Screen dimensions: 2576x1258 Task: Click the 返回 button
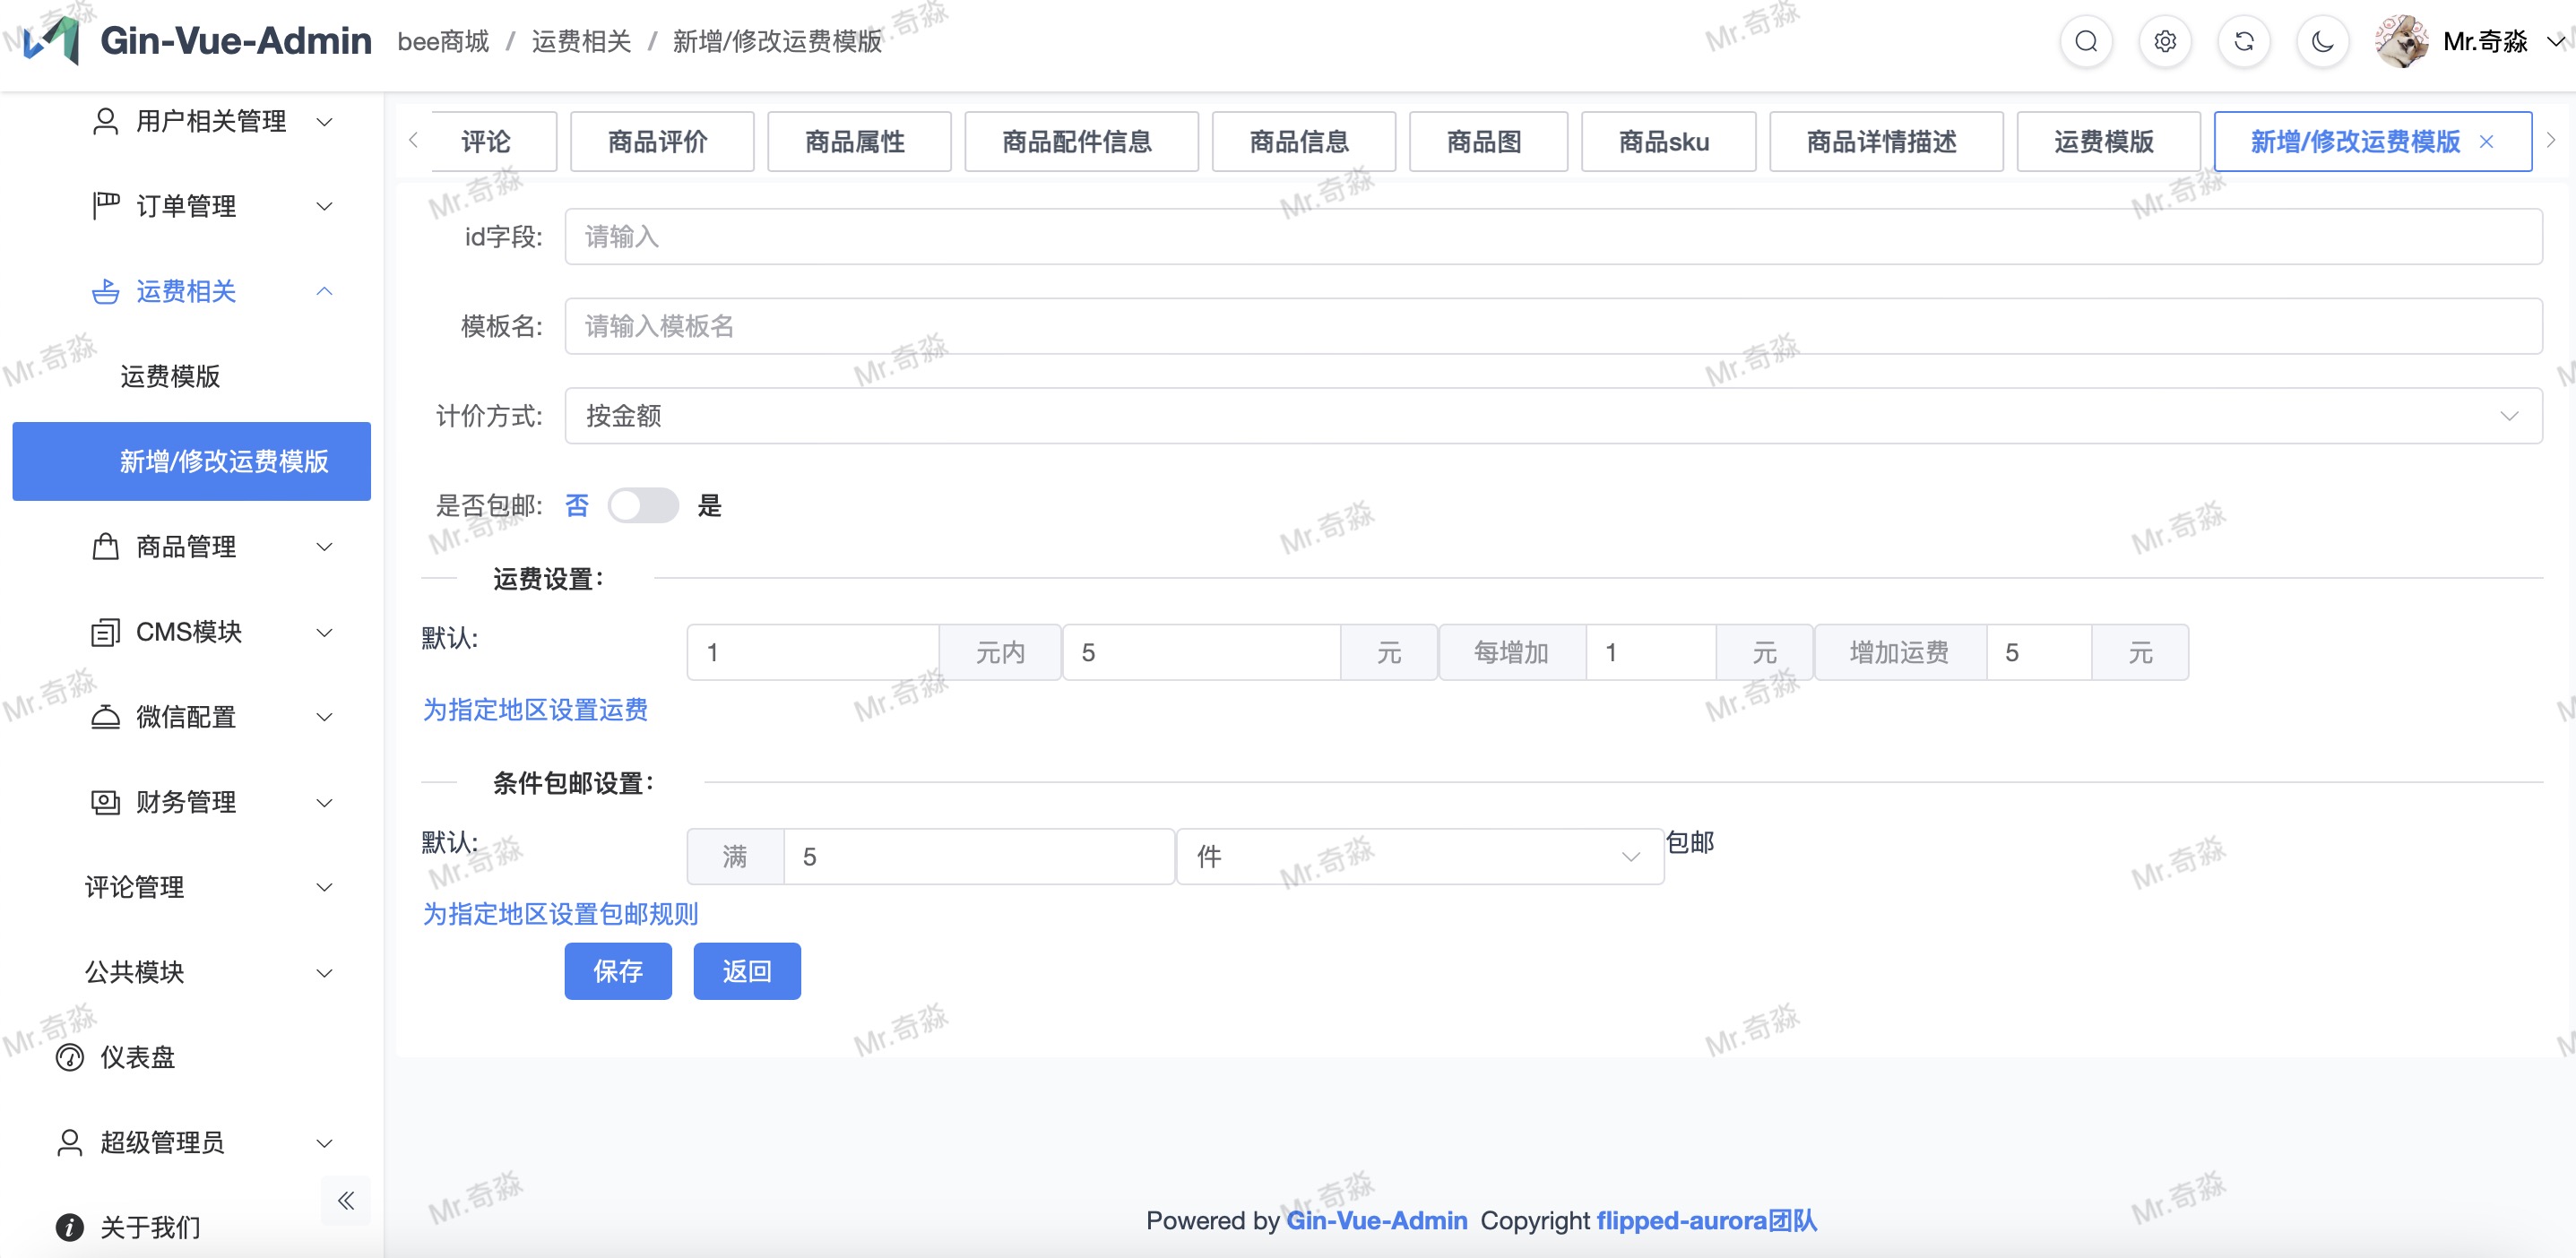pyautogui.click(x=746, y=970)
